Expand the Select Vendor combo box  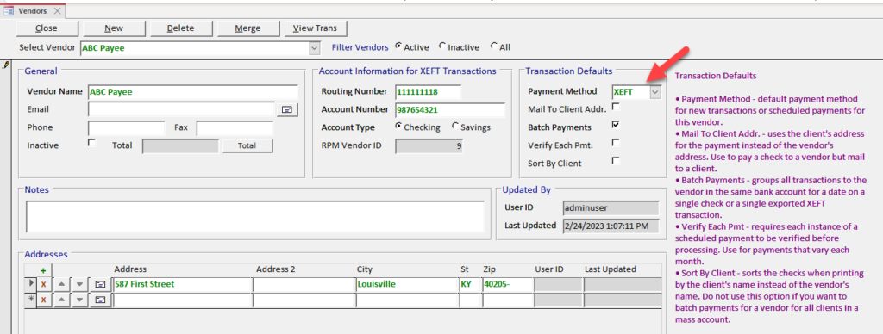(x=315, y=48)
